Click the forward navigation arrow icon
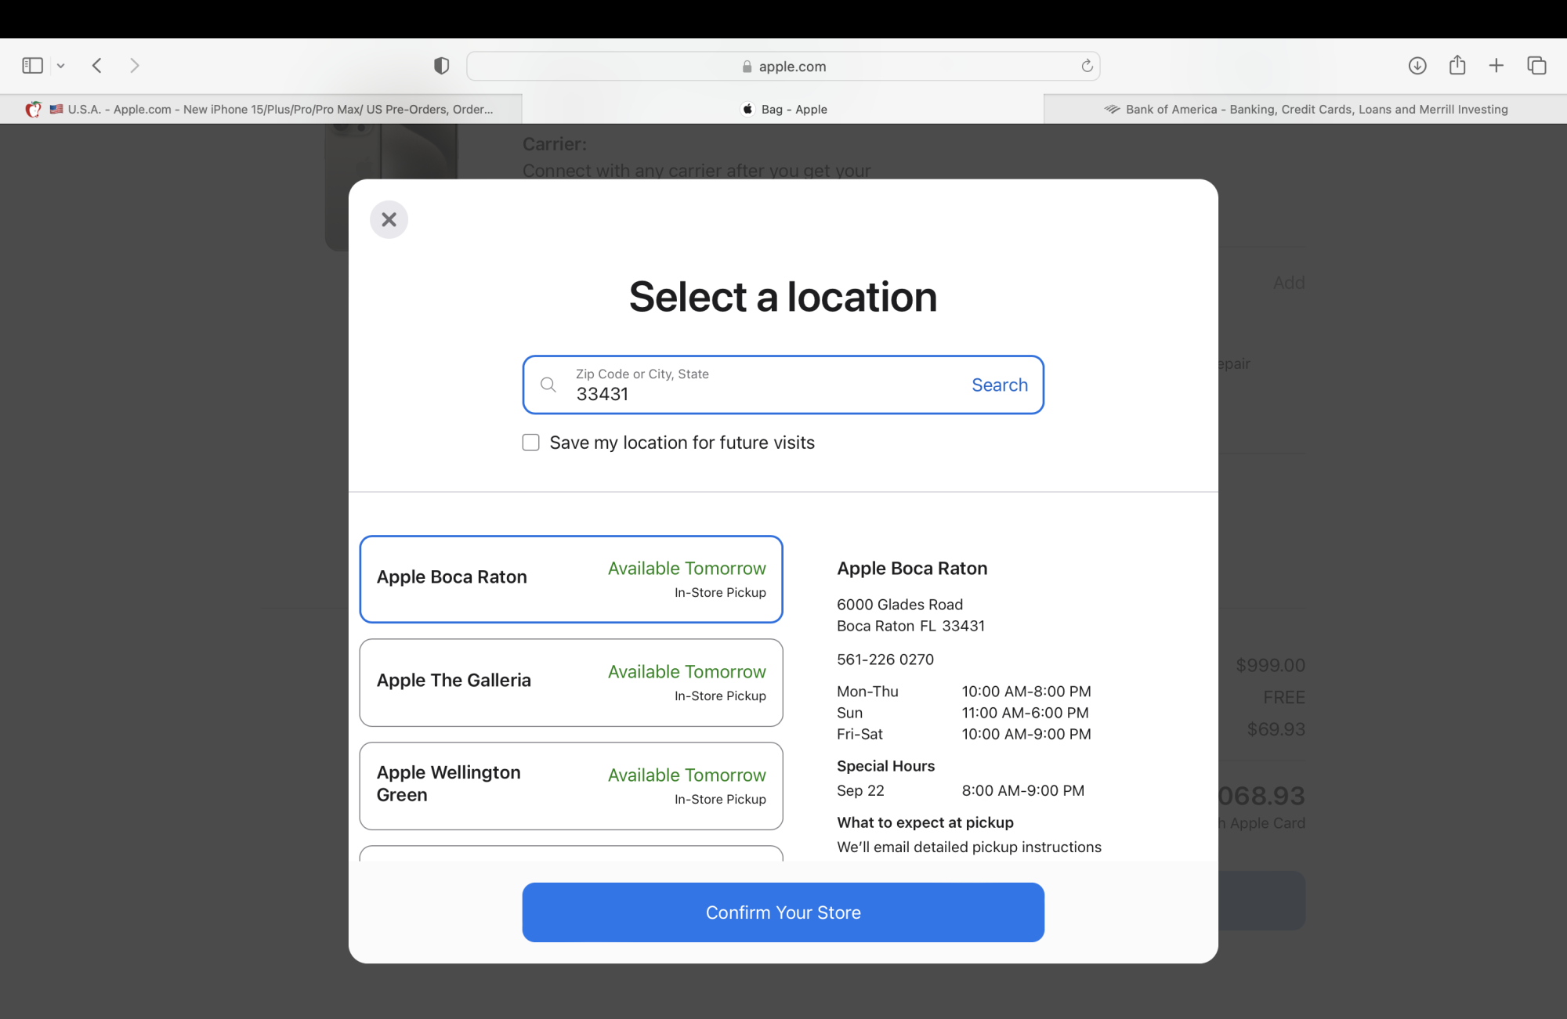 (134, 65)
